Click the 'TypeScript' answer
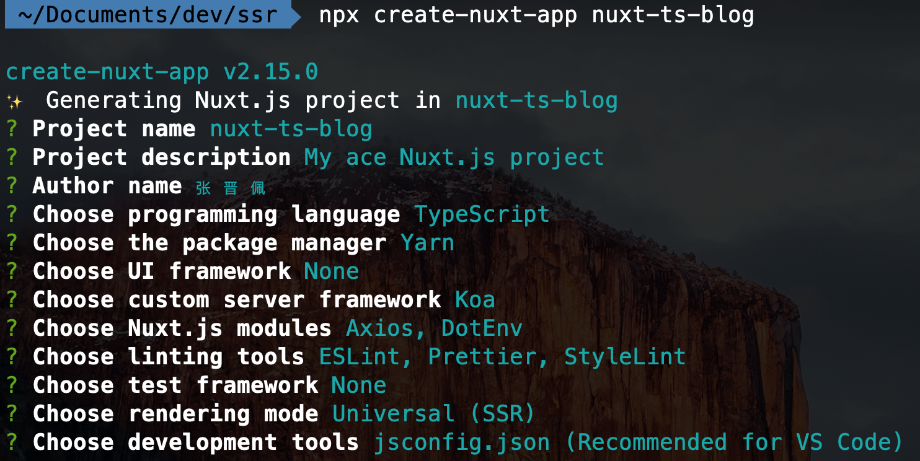This screenshot has height=461, width=920. 482,214
